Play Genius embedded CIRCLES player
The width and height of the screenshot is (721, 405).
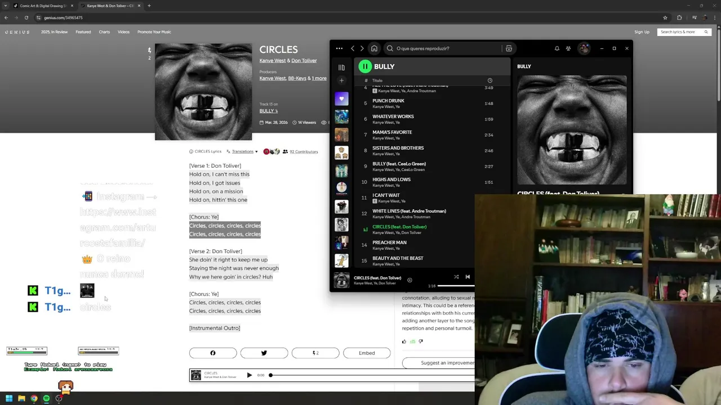tap(249, 375)
